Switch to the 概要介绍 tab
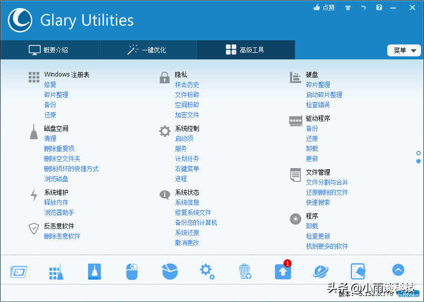Viewport: 424px width, 302px height. [x=49, y=50]
